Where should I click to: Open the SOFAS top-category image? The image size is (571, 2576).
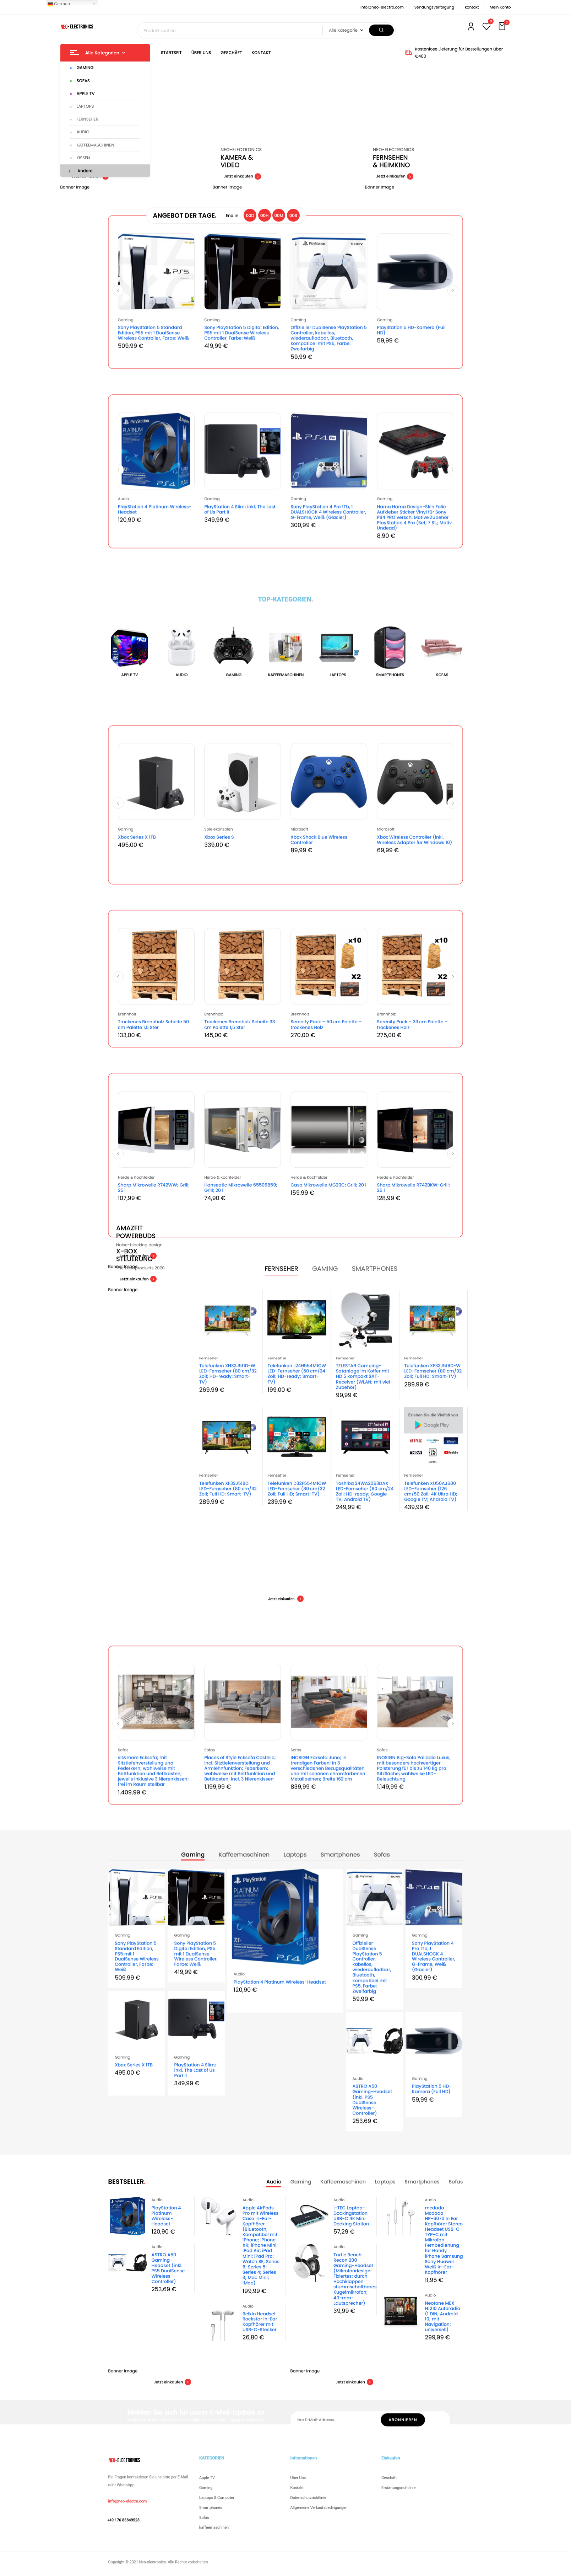tap(441, 648)
